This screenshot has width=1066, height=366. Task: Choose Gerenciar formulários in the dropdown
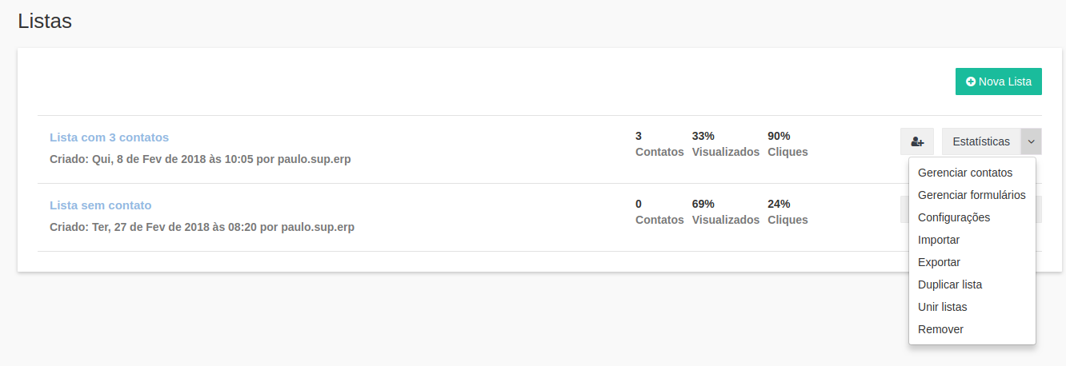pyautogui.click(x=972, y=195)
